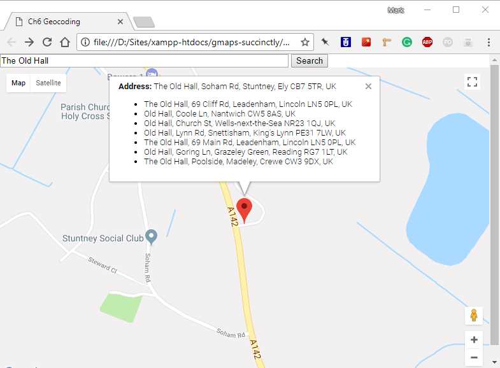Screen dimensions: 500x368
Task: Open a new browser tab
Action: click(144, 22)
